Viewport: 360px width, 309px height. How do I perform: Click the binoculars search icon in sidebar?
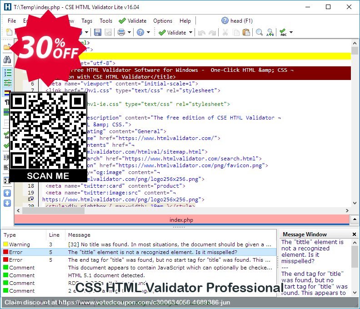7,60
